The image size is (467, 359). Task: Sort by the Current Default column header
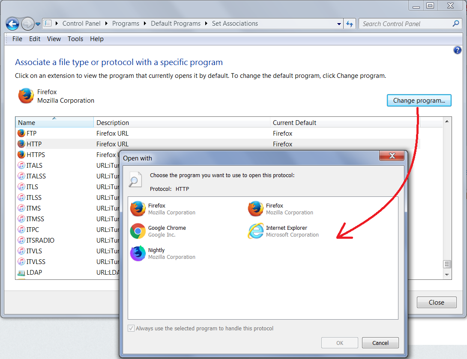[345, 122]
